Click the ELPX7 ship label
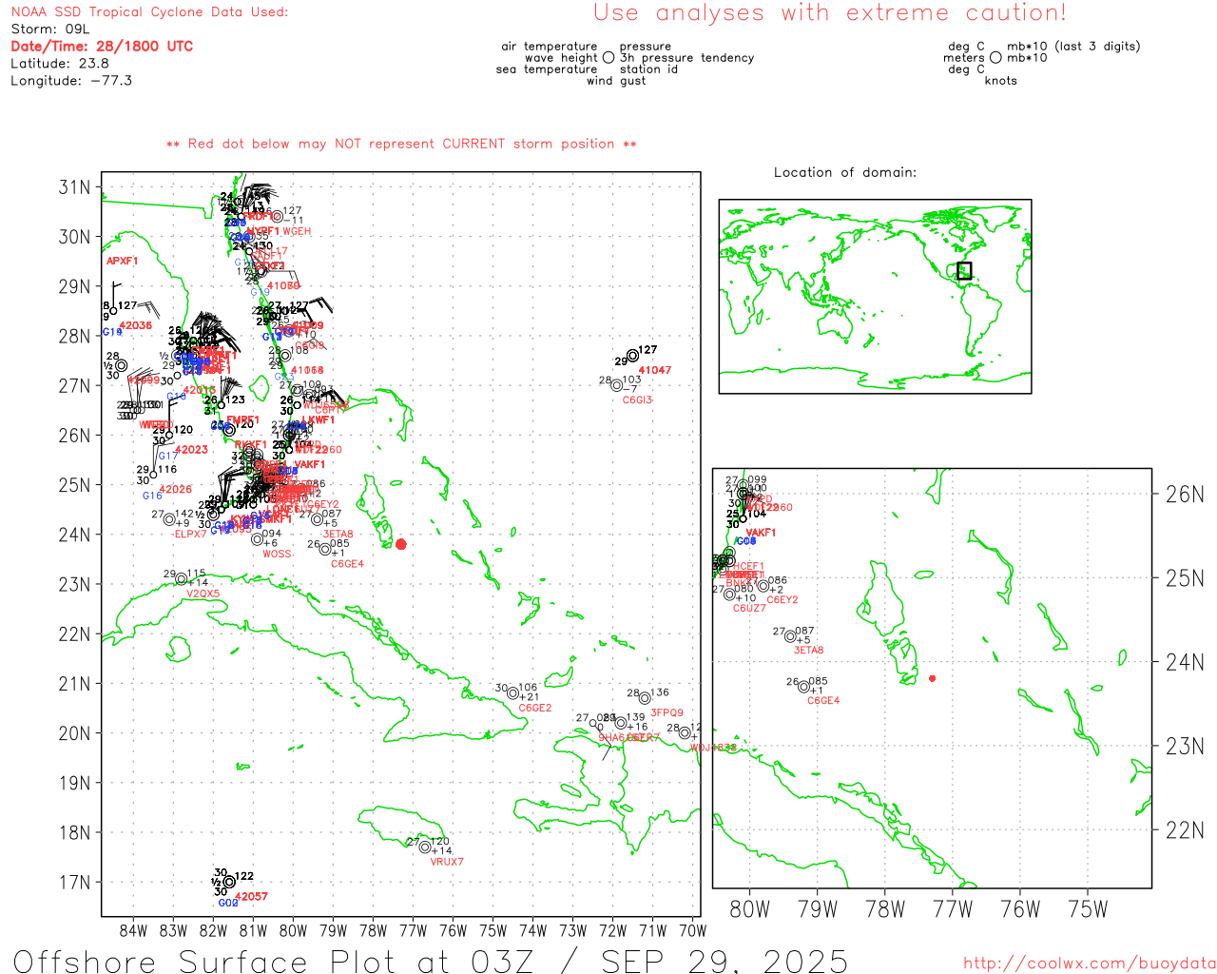Viewport: 1217px width, 974px height. pos(190,534)
